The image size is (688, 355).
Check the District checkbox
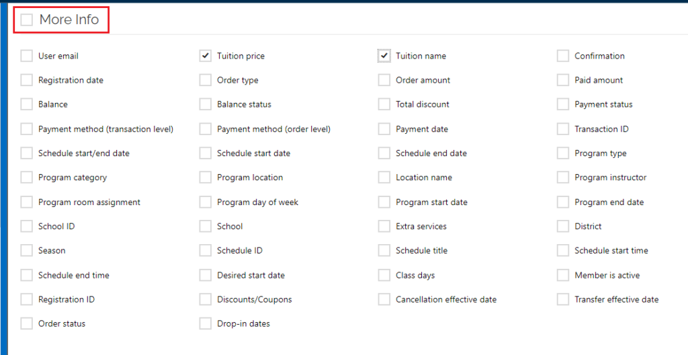(x=563, y=227)
